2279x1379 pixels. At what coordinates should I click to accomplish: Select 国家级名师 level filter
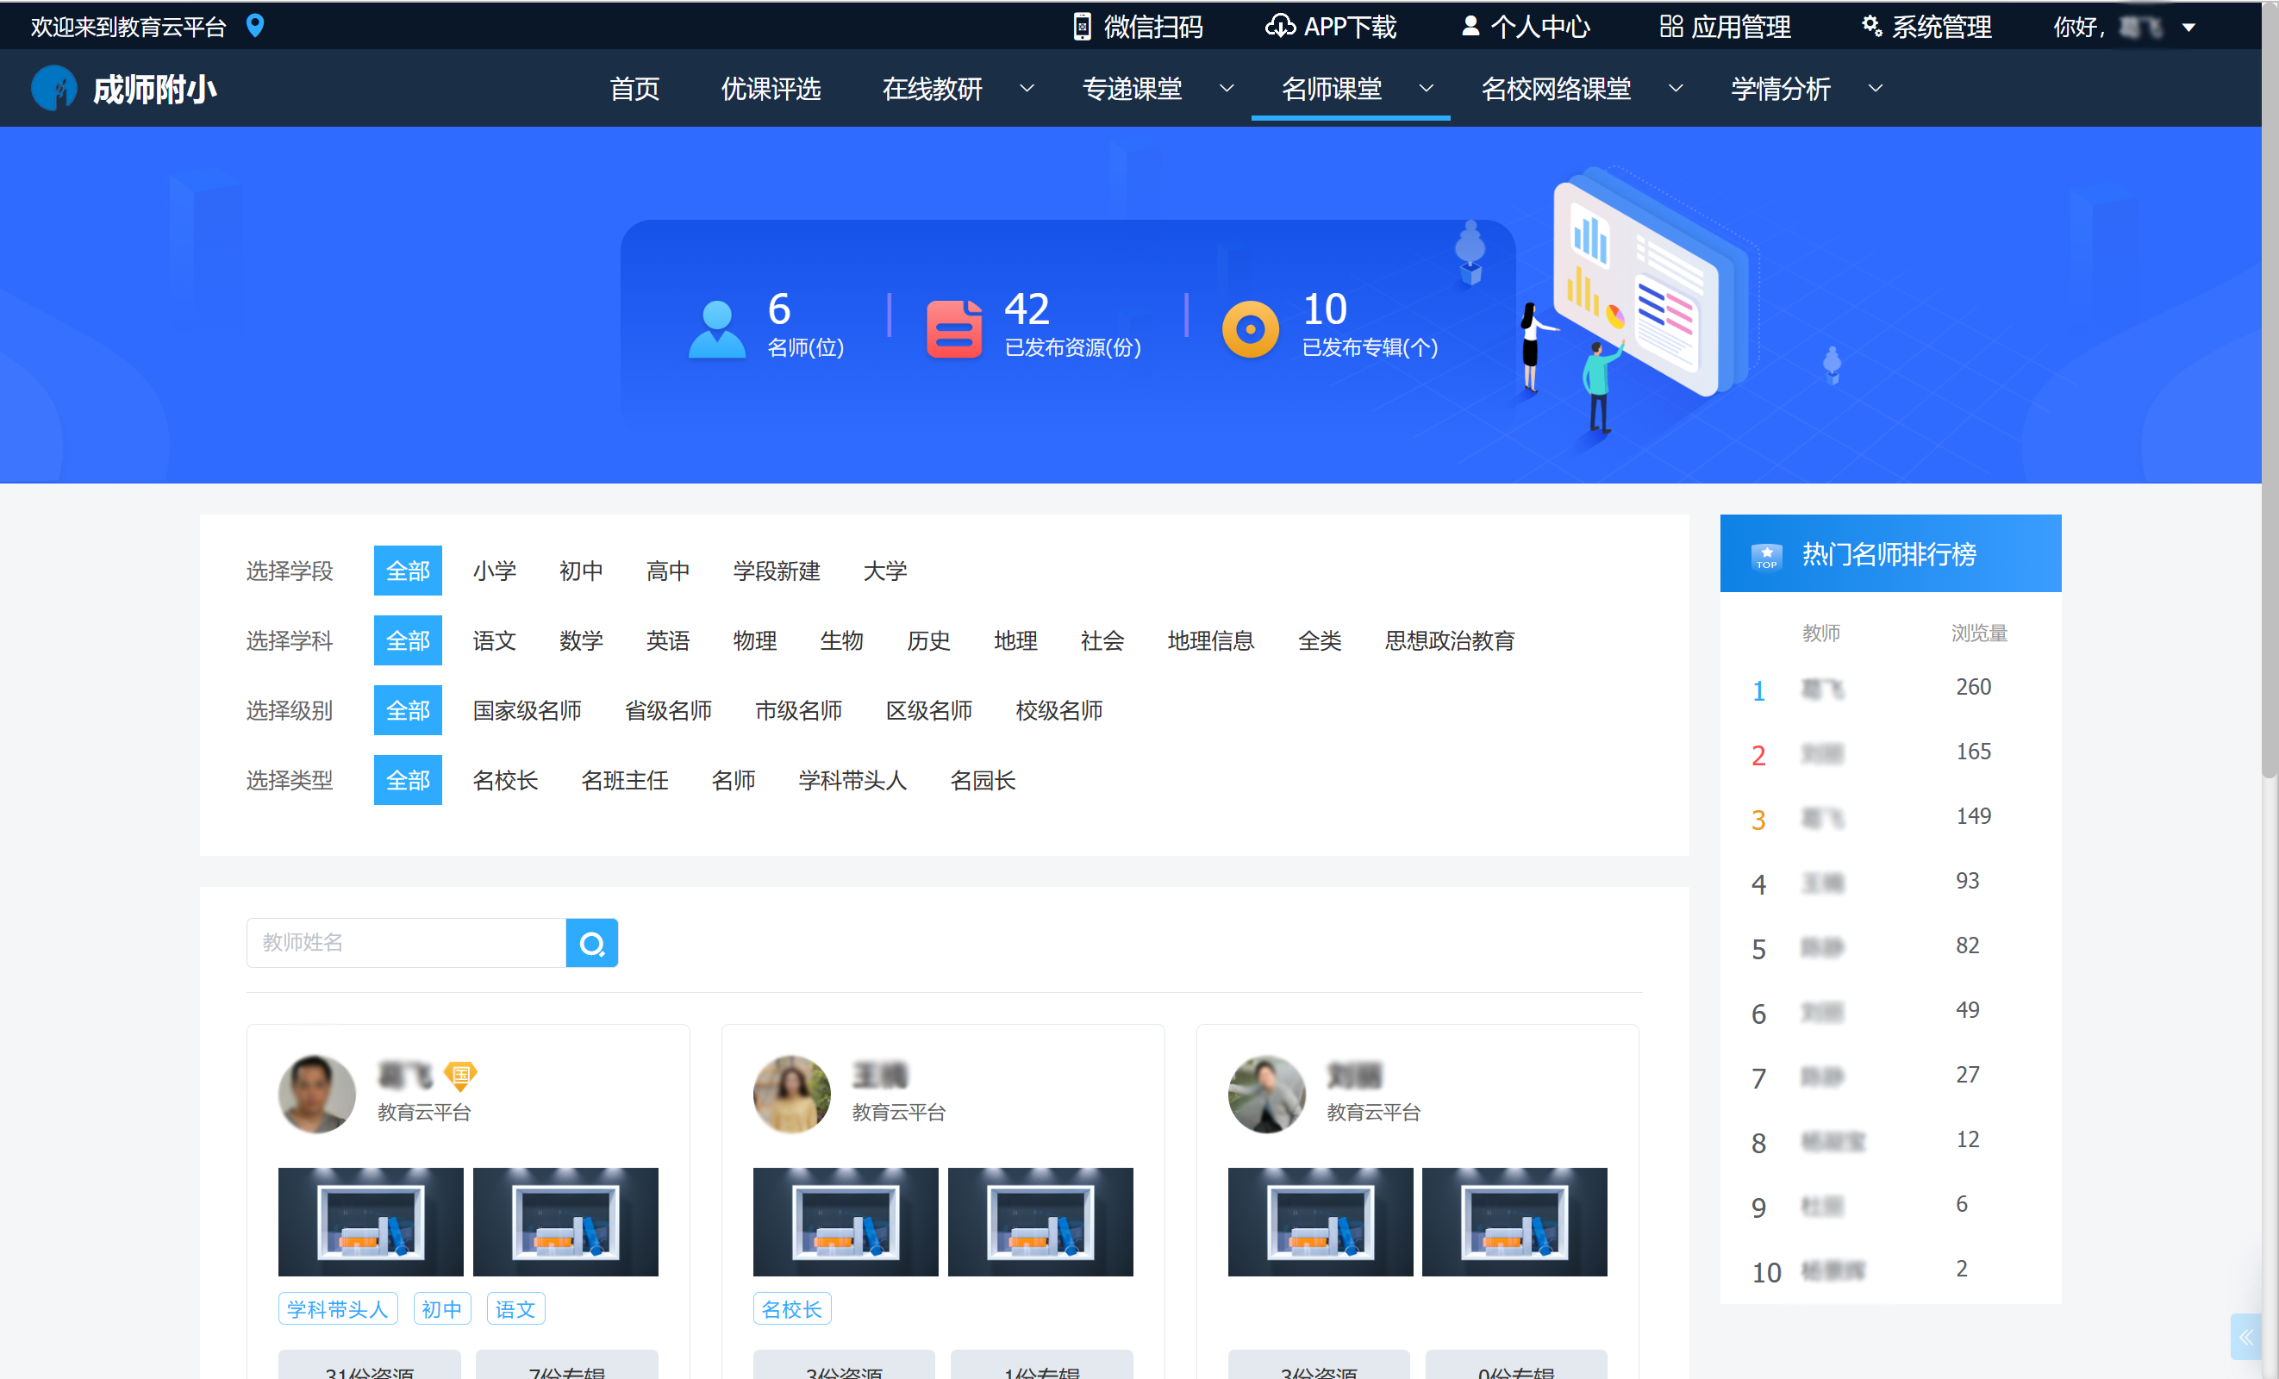[527, 710]
